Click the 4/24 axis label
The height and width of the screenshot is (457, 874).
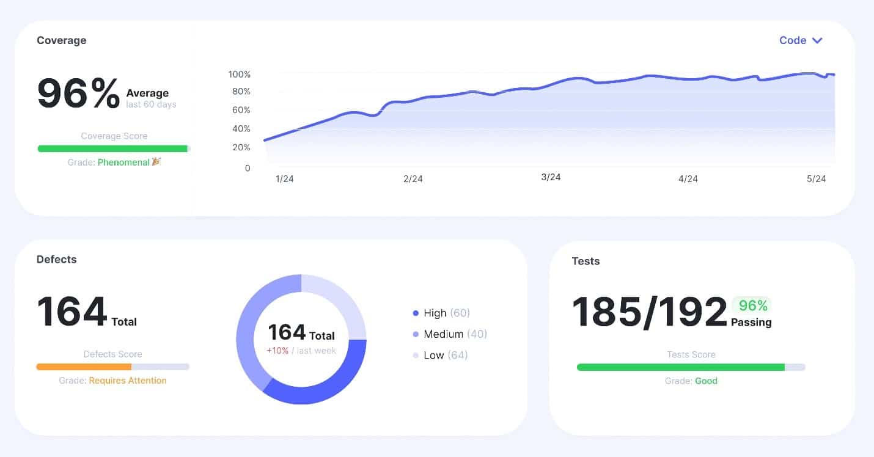(x=688, y=178)
